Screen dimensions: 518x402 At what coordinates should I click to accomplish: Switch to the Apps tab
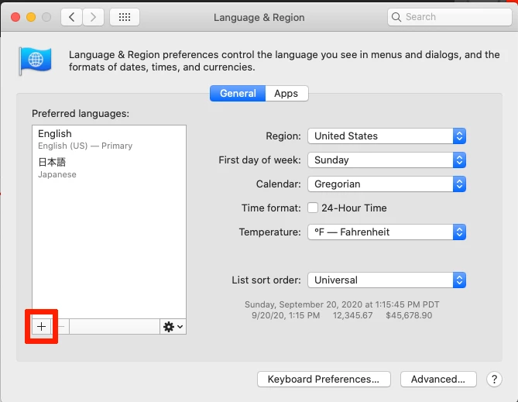click(x=286, y=93)
